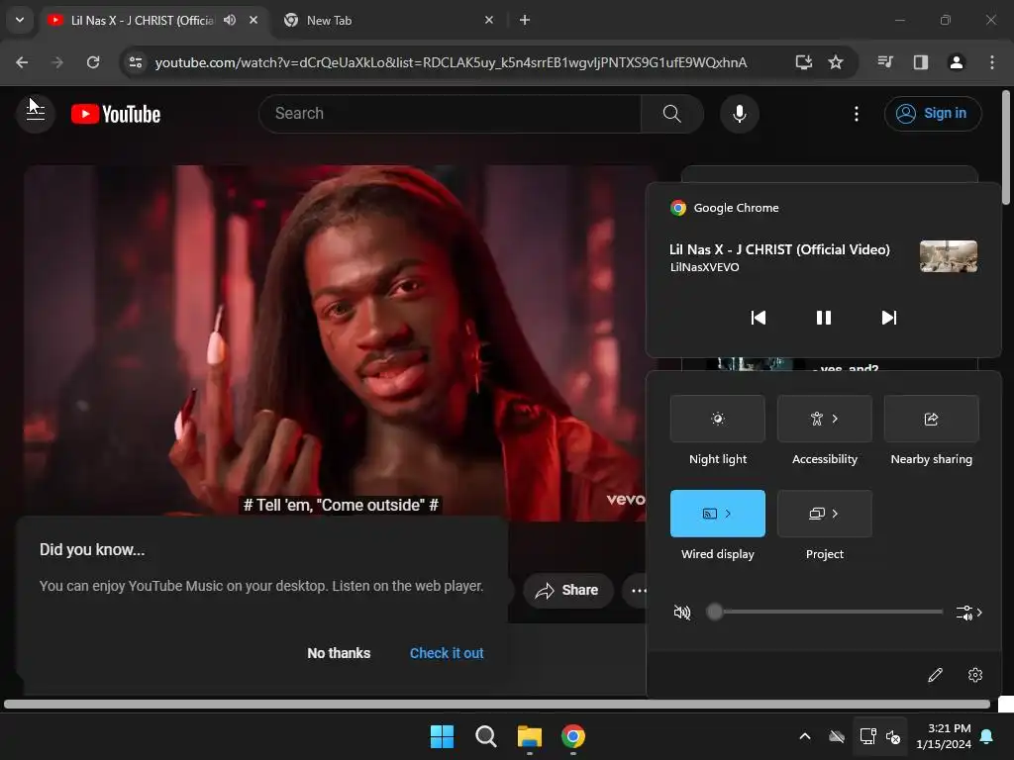Viewport: 1014px width, 760px height.
Task: Toggle Nearby sharing quick setting
Action: (931, 419)
